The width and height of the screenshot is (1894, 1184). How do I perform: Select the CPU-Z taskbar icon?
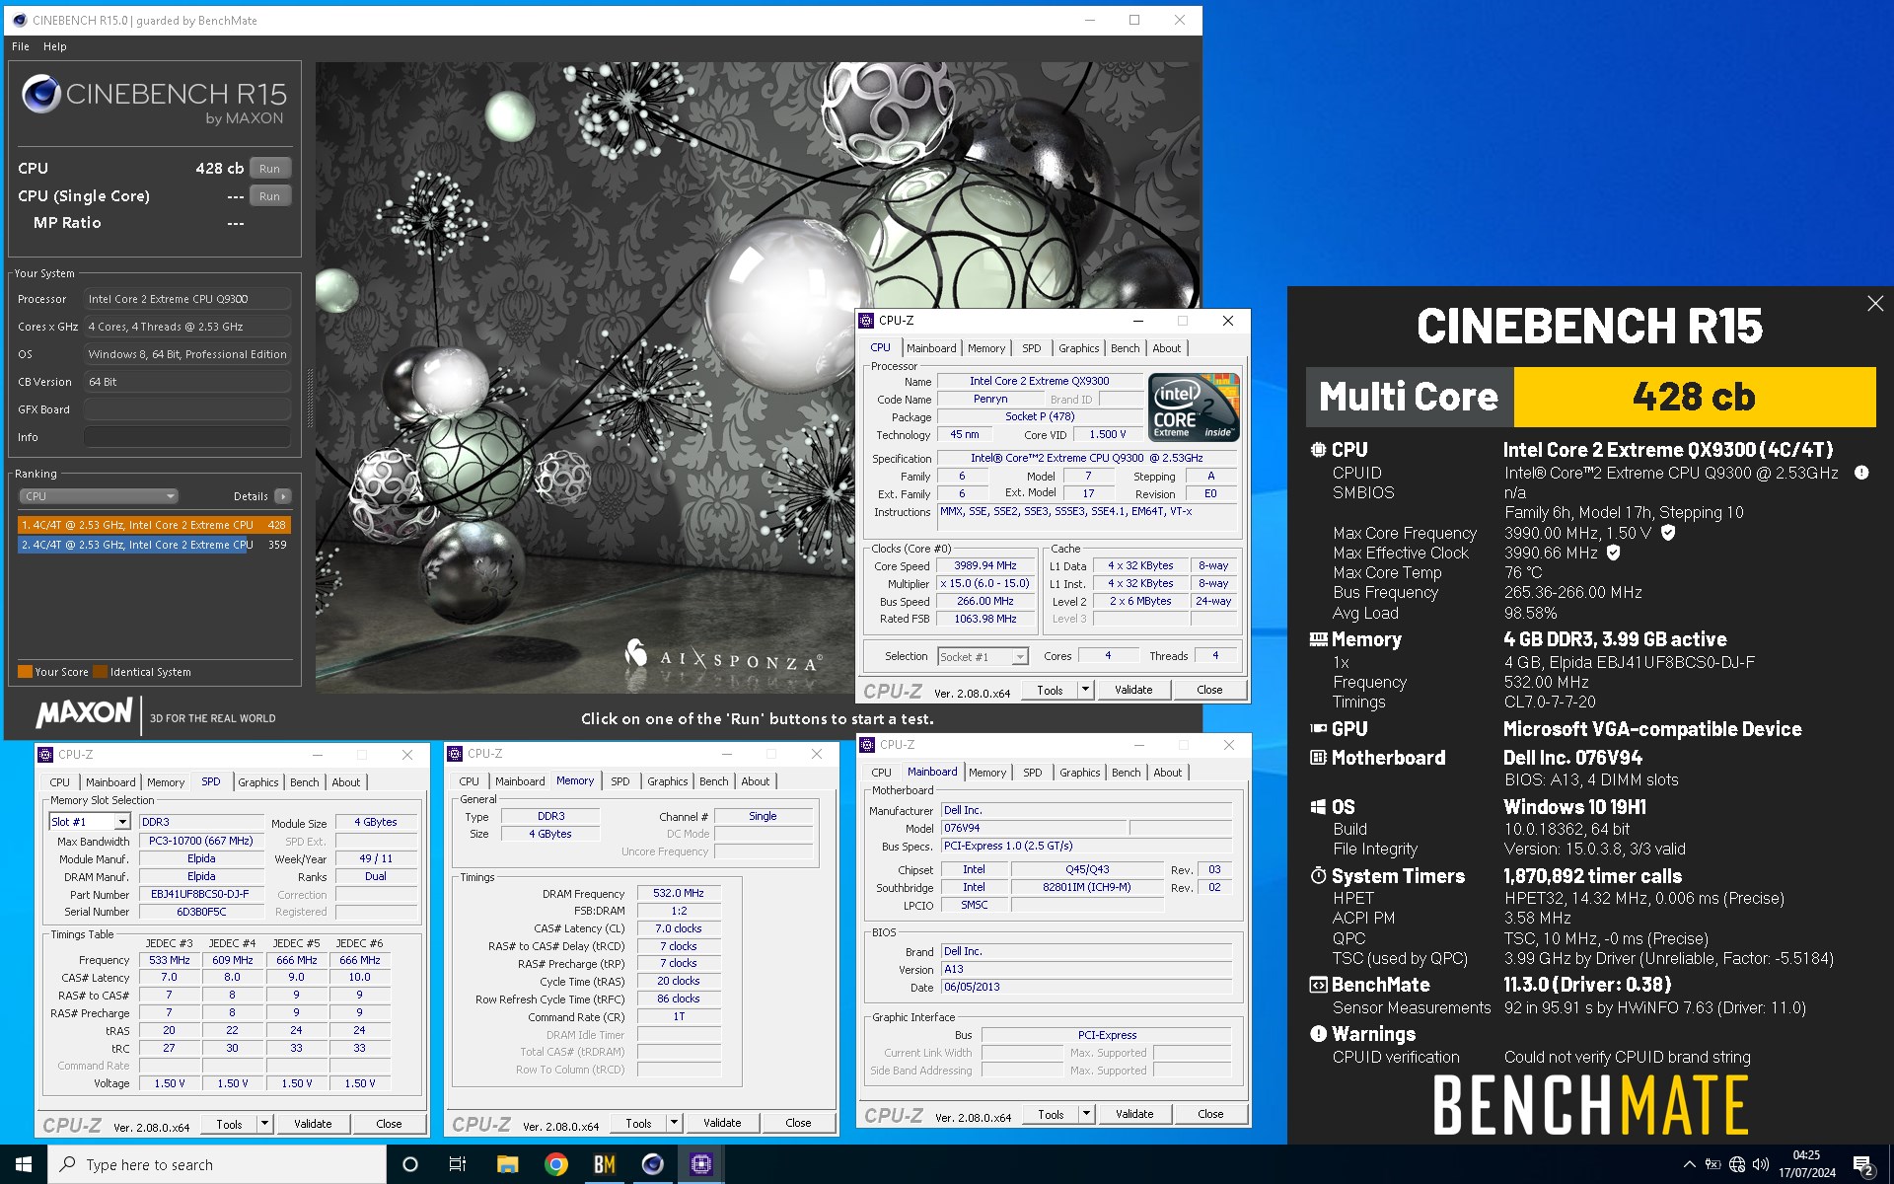[x=700, y=1164]
